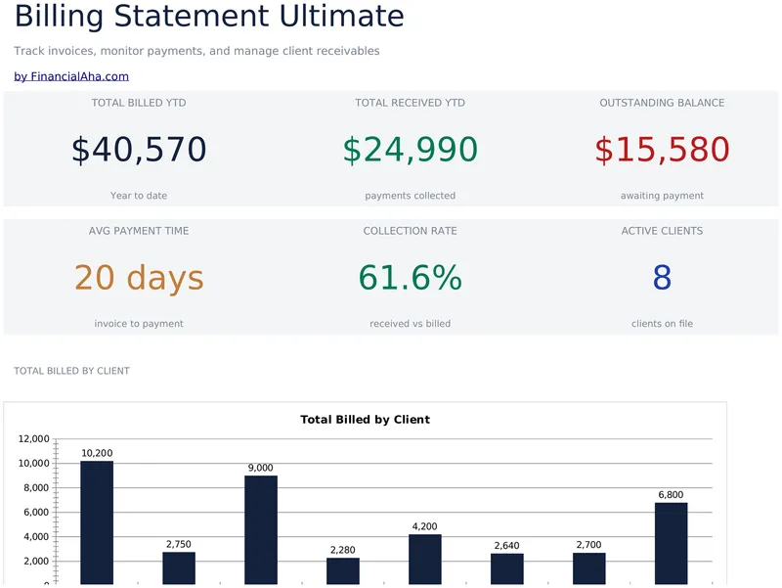The height and width of the screenshot is (588, 782).
Task: Click the 10,000 y-axis label
Action: coord(34,463)
